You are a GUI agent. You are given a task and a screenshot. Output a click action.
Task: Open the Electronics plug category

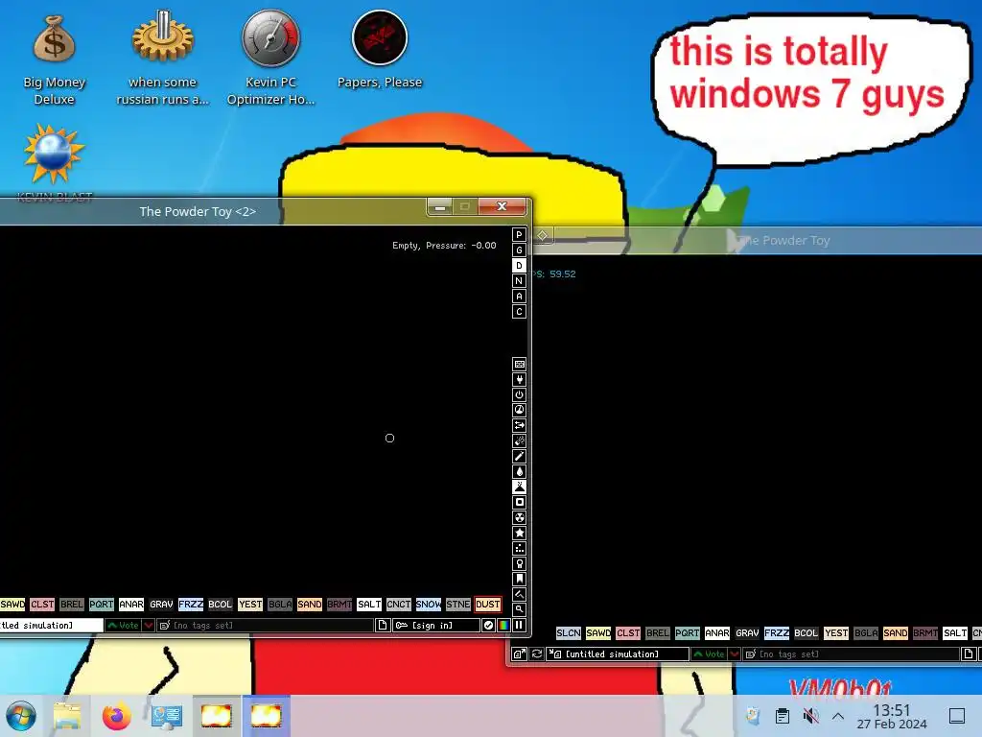[519, 379]
